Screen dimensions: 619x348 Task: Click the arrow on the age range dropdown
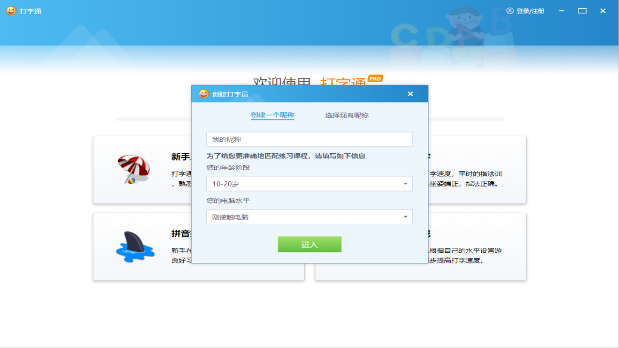[x=406, y=184]
